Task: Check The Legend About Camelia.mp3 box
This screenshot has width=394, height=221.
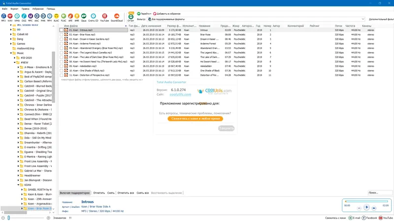Action: click(x=62, y=53)
